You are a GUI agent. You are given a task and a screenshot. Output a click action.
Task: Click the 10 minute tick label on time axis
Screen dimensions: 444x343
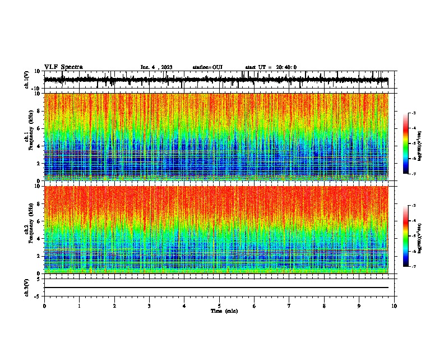394,306
